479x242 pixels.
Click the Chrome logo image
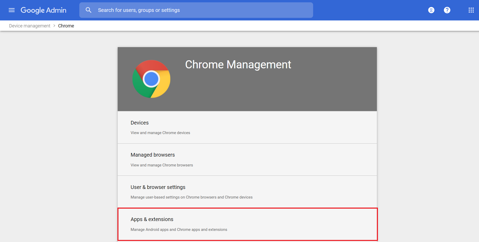tap(151, 79)
